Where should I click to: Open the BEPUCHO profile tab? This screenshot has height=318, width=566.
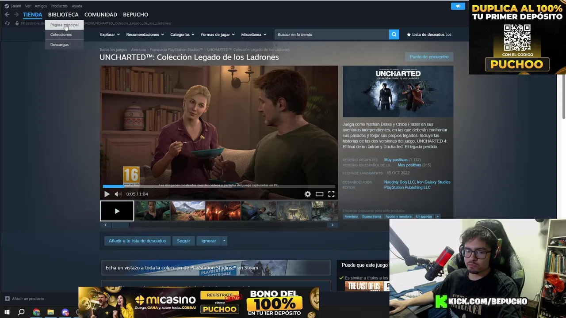pyautogui.click(x=136, y=15)
